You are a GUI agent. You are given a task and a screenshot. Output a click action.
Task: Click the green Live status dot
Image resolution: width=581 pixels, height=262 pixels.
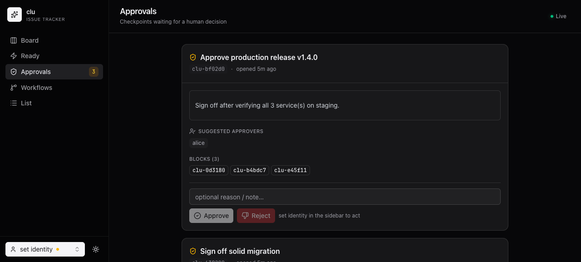(x=552, y=16)
